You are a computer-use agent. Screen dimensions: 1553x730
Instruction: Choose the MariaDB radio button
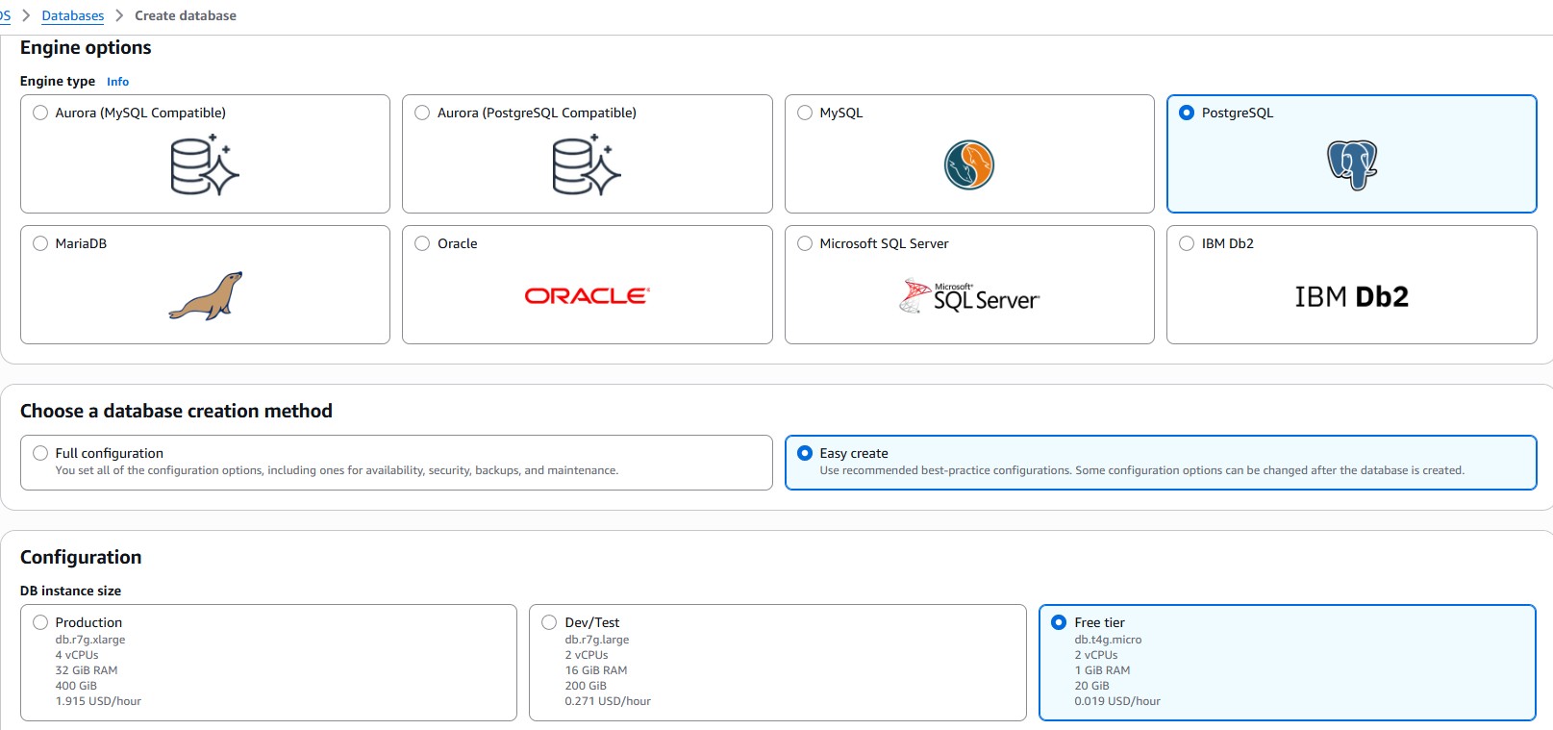(x=40, y=243)
